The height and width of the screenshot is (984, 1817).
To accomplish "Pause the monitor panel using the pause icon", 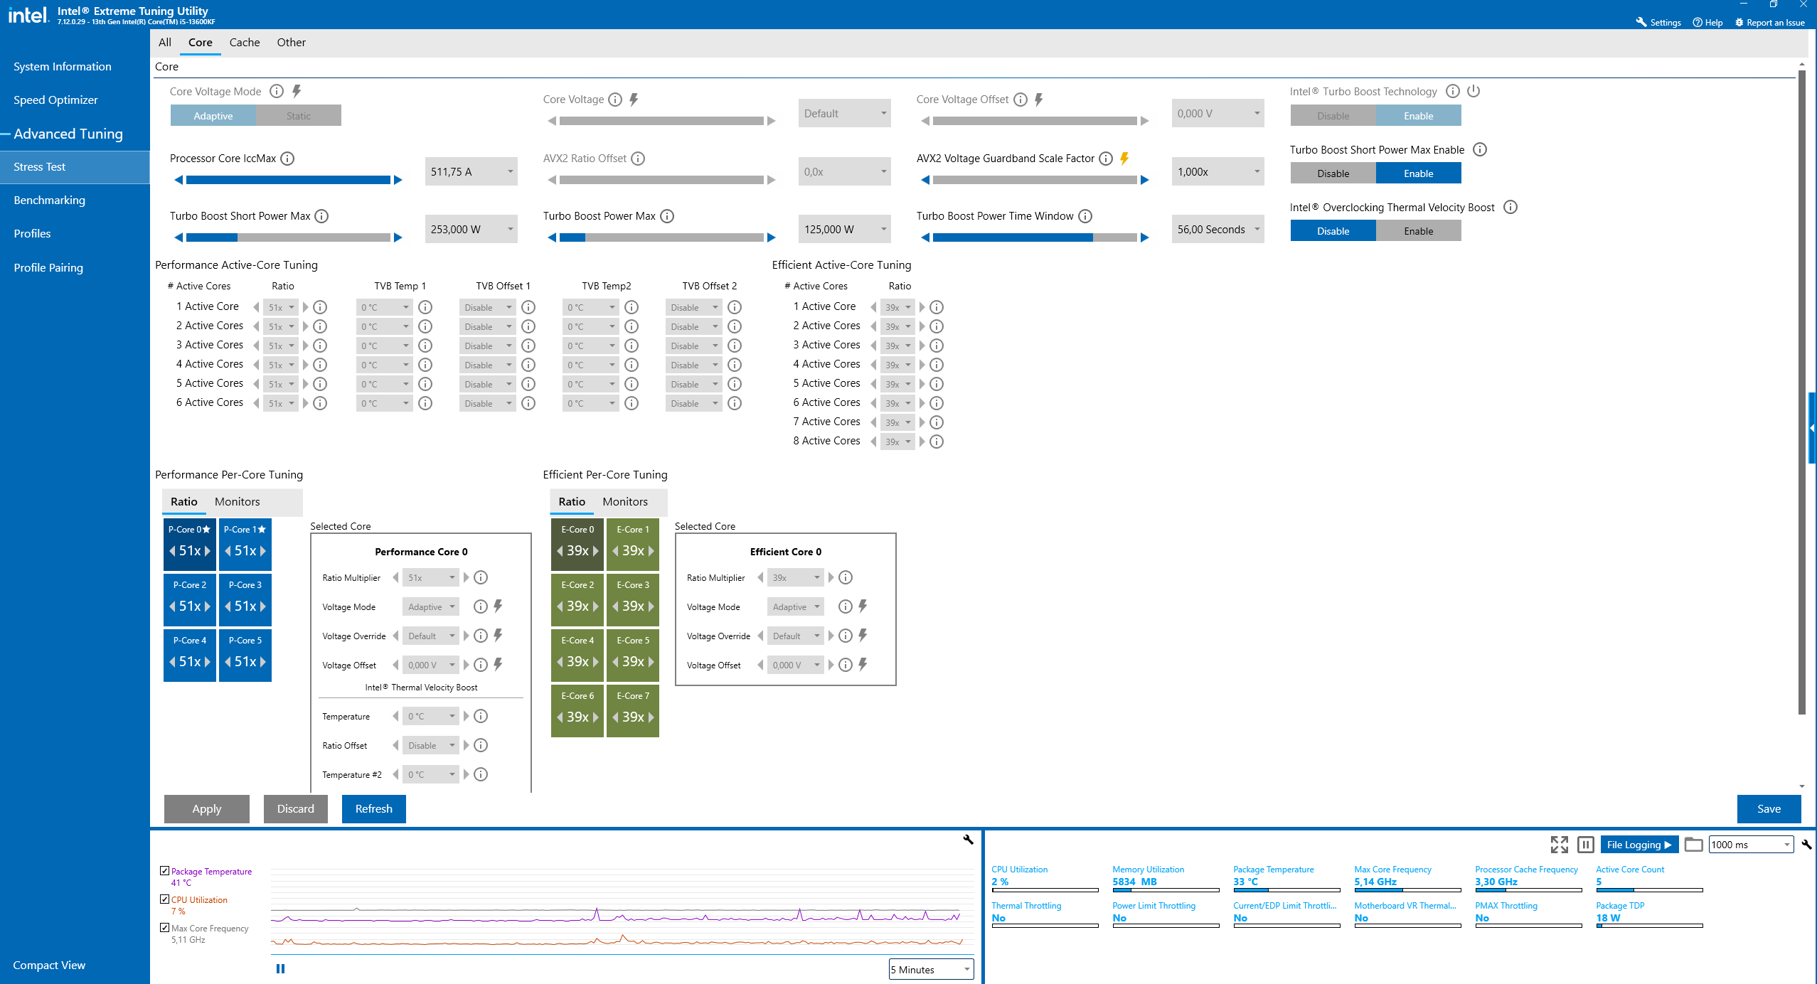I will [x=1585, y=845].
